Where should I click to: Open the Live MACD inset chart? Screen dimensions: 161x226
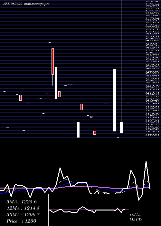tap(89, 210)
